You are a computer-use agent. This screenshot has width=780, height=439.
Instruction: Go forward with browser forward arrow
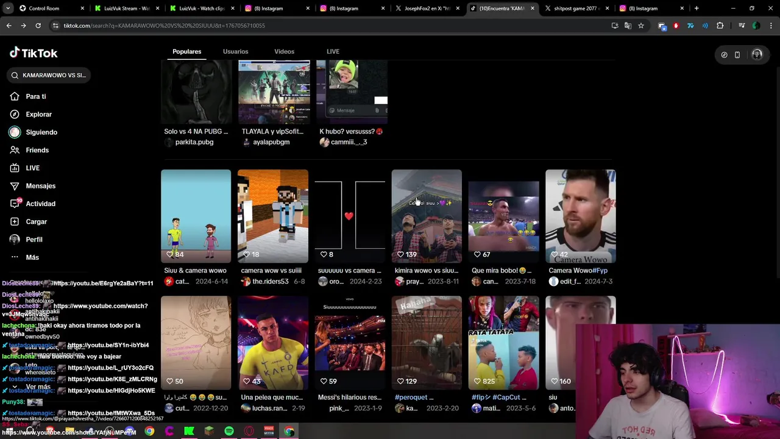23,26
